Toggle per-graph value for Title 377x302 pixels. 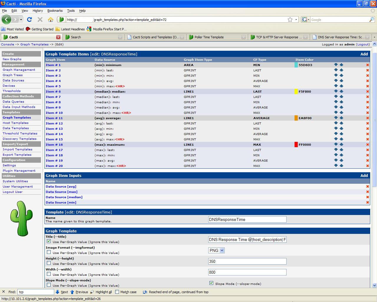[49, 241]
